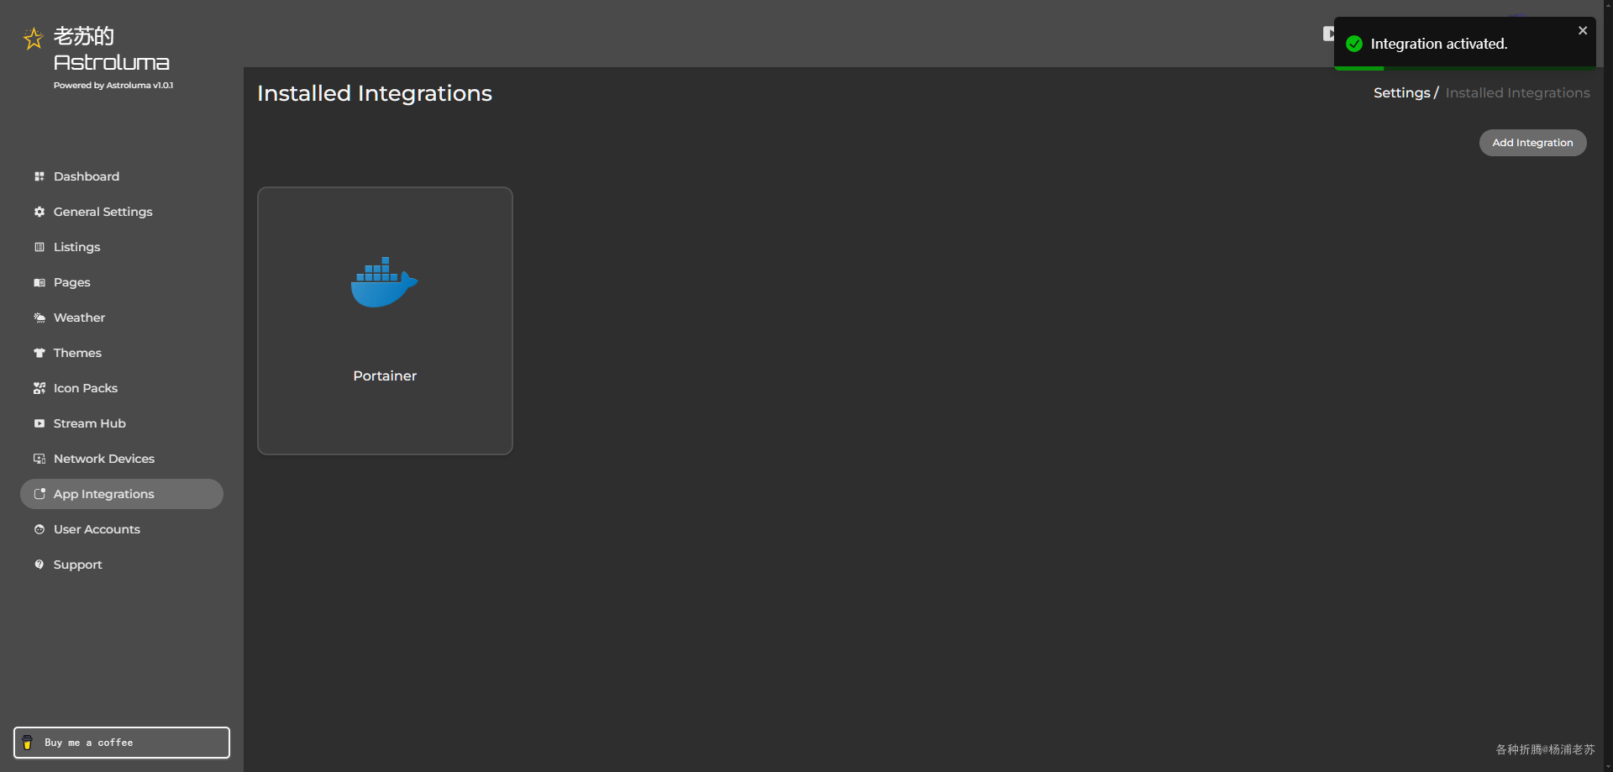The width and height of the screenshot is (1613, 772).
Task: Click the Themes shirt icon
Action: coord(39,353)
